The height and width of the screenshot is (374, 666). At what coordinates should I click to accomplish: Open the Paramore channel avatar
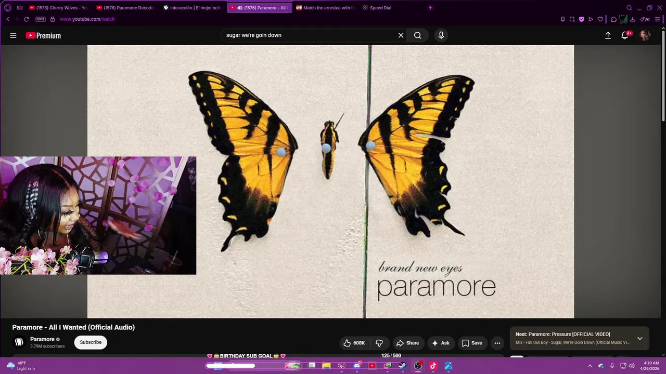19,342
